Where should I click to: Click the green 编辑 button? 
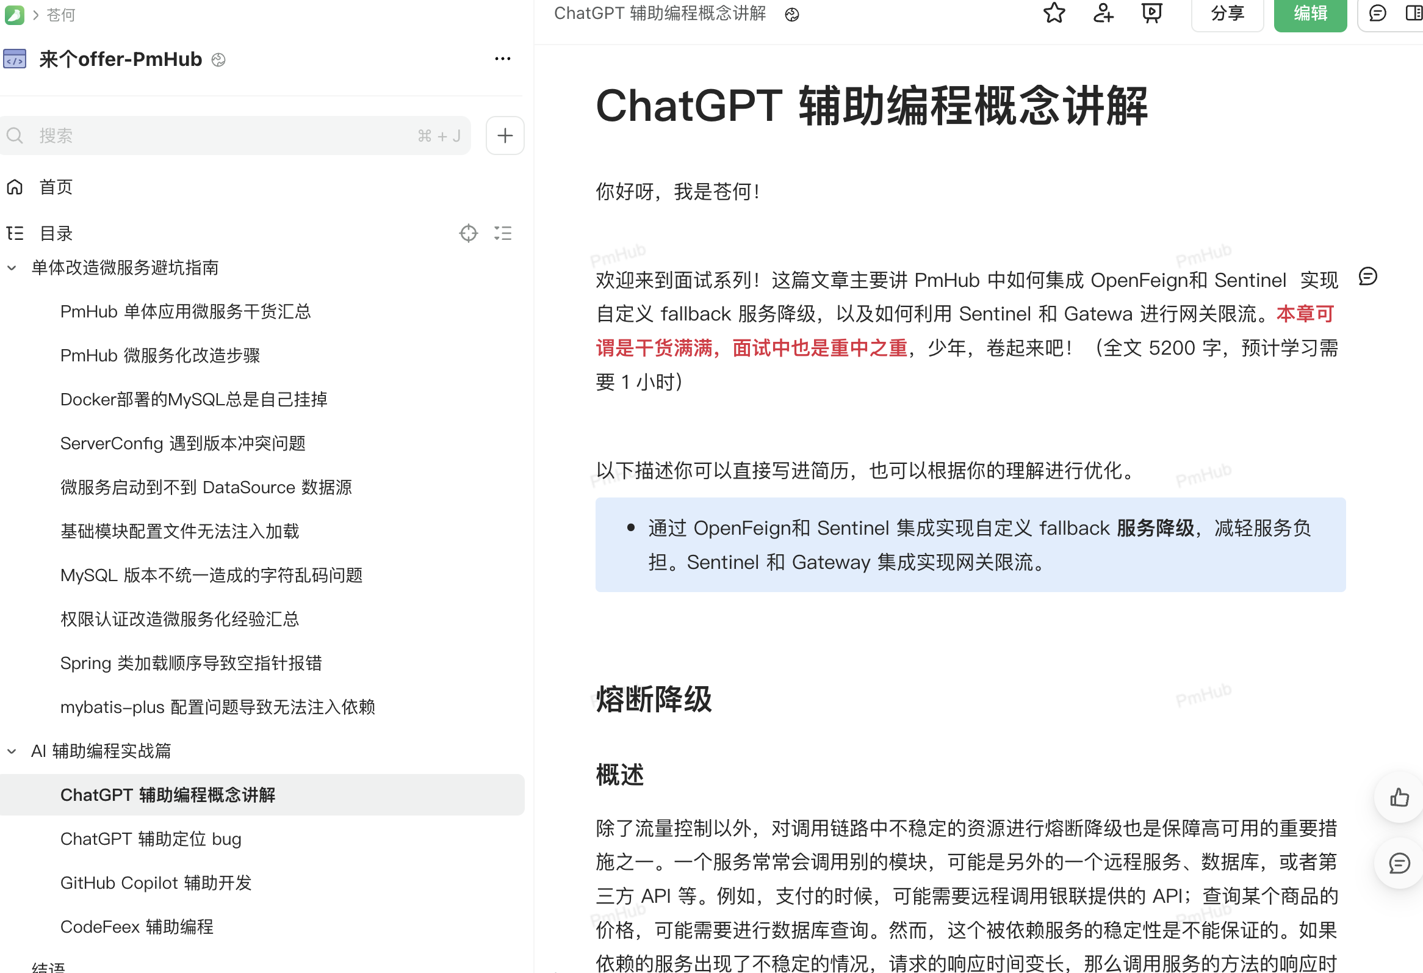(x=1310, y=13)
